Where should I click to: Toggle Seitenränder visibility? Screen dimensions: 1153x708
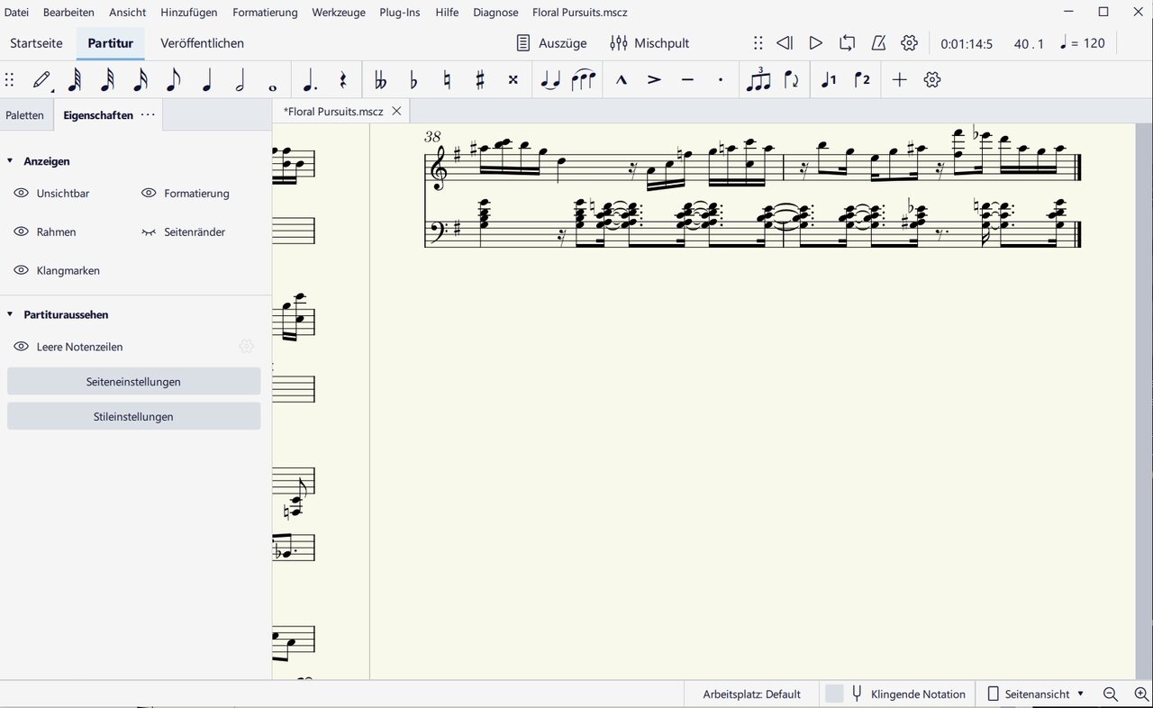click(149, 232)
